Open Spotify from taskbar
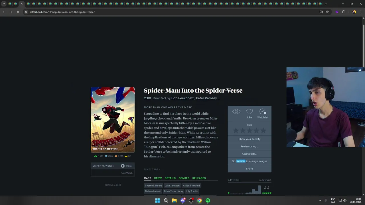Viewport: 365px width, 205px height. pos(208,200)
